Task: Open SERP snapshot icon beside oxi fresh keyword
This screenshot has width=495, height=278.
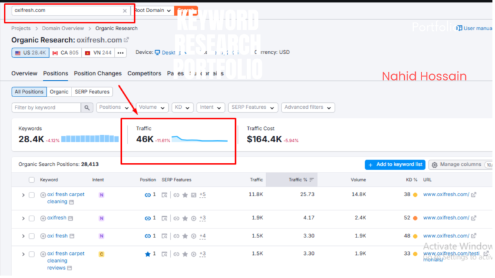Action: (72, 236)
